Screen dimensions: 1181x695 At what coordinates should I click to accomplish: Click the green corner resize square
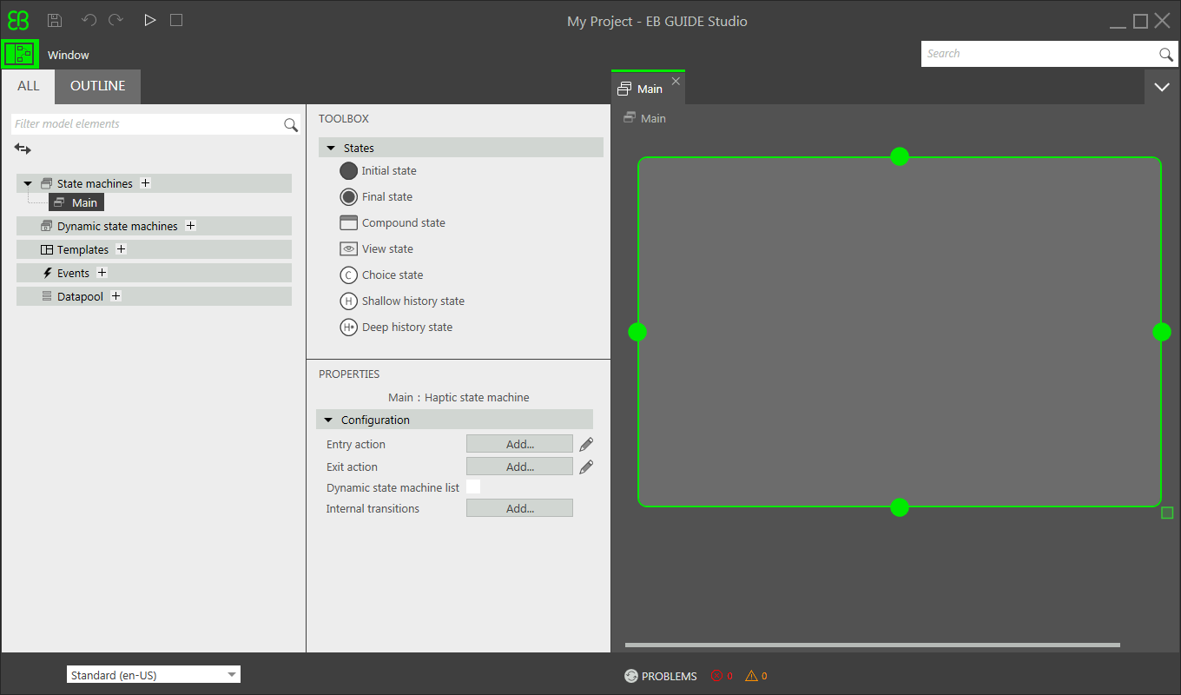1167,513
